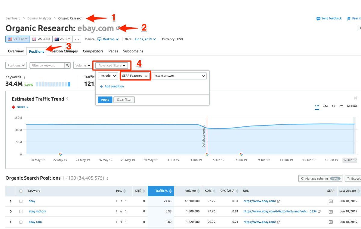Image resolution: width=361 pixels, height=229 pixels.
Task: Open external link icon for ebay motors URL
Action: [319, 211]
